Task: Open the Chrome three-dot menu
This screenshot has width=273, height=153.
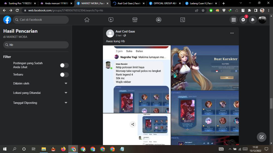Action: click(x=269, y=10)
